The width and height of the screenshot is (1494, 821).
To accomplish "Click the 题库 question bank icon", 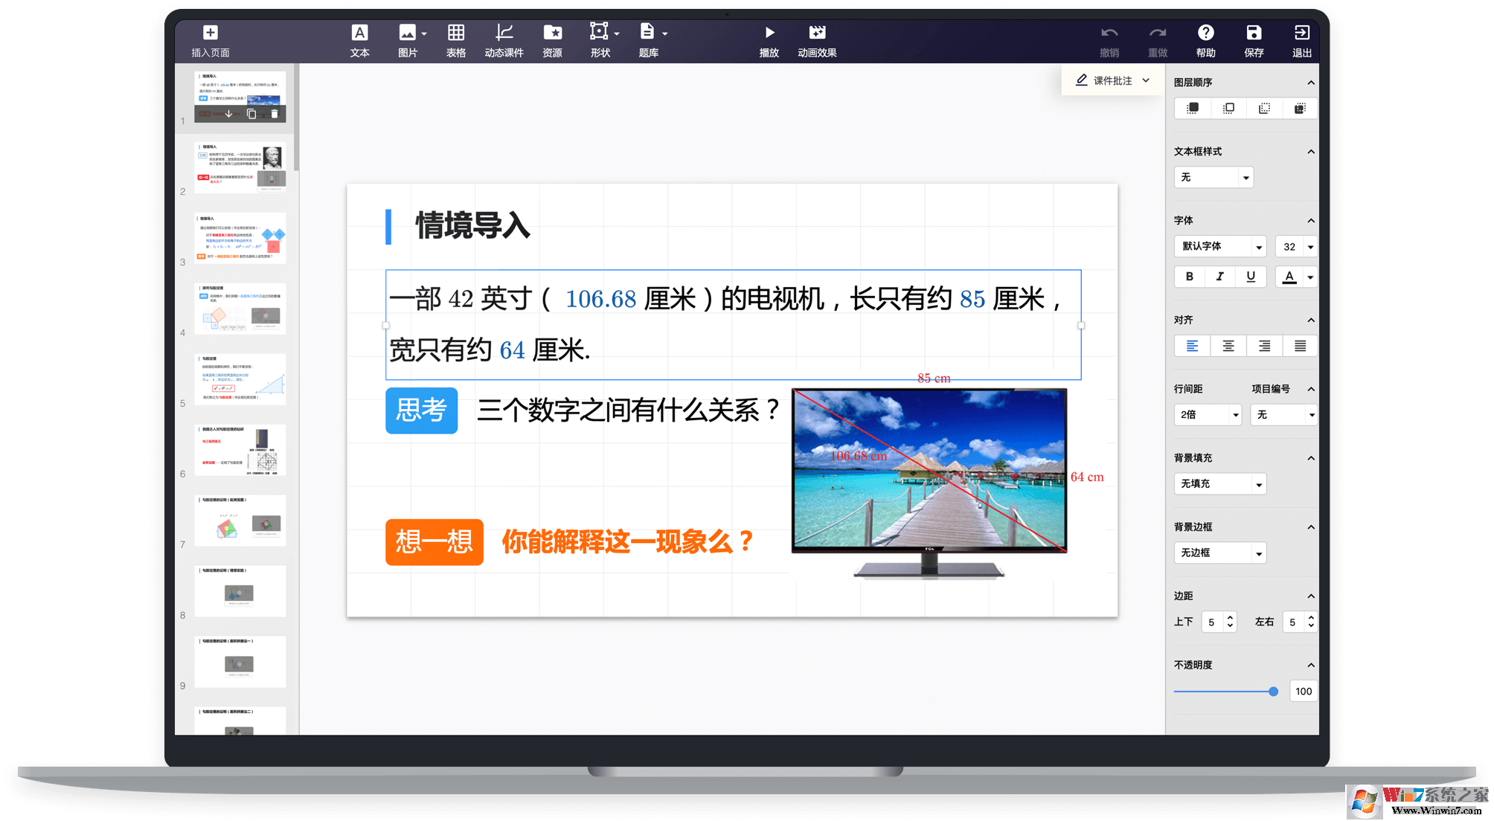I will click(x=647, y=32).
